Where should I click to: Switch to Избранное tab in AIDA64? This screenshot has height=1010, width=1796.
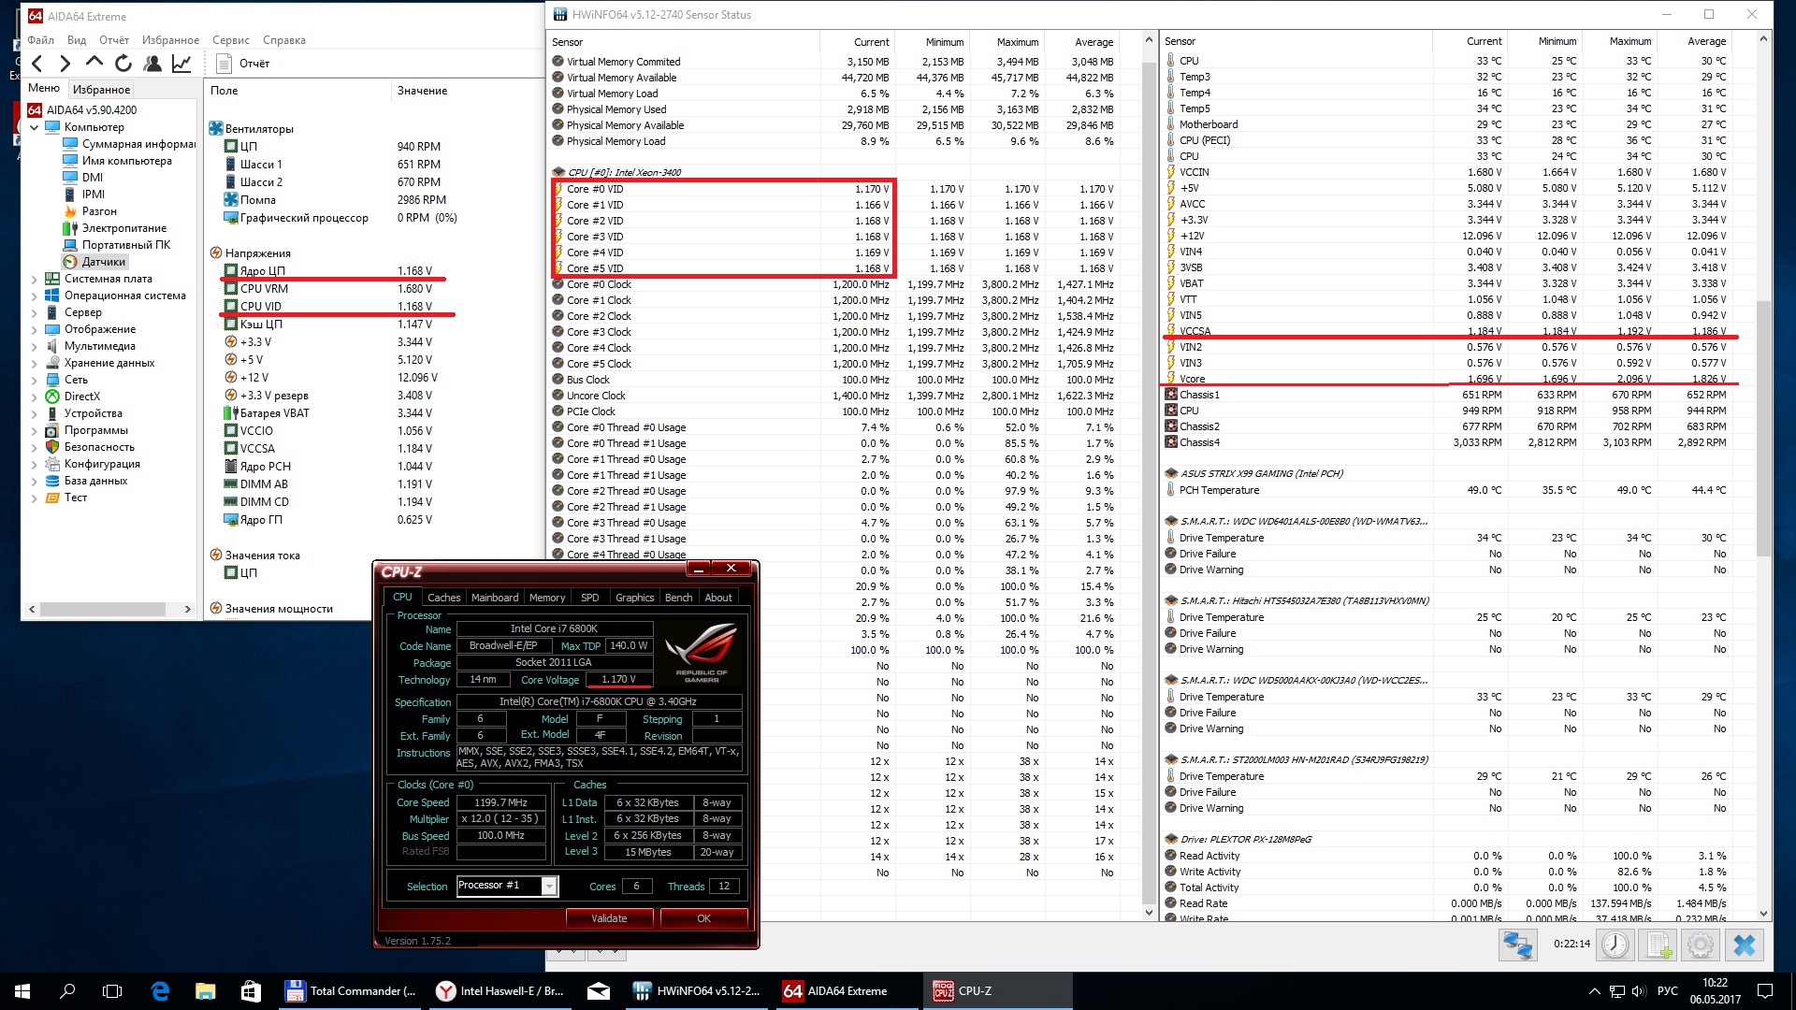point(101,90)
